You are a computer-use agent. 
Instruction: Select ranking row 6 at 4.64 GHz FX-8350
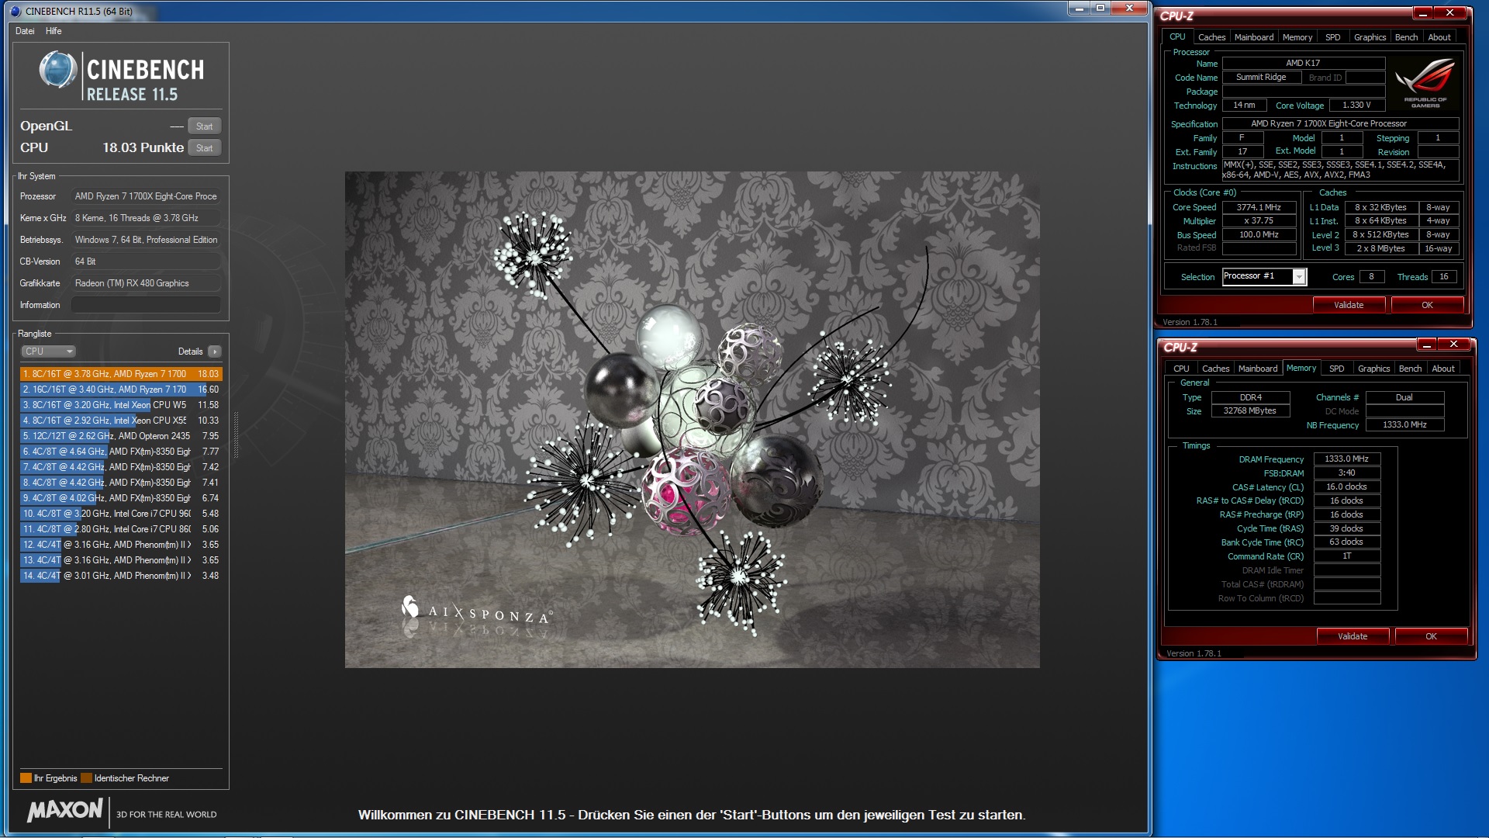pyautogui.click(x=121, y=452)
